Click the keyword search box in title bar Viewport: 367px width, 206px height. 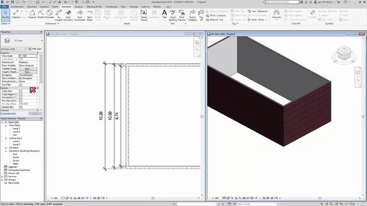282,2
